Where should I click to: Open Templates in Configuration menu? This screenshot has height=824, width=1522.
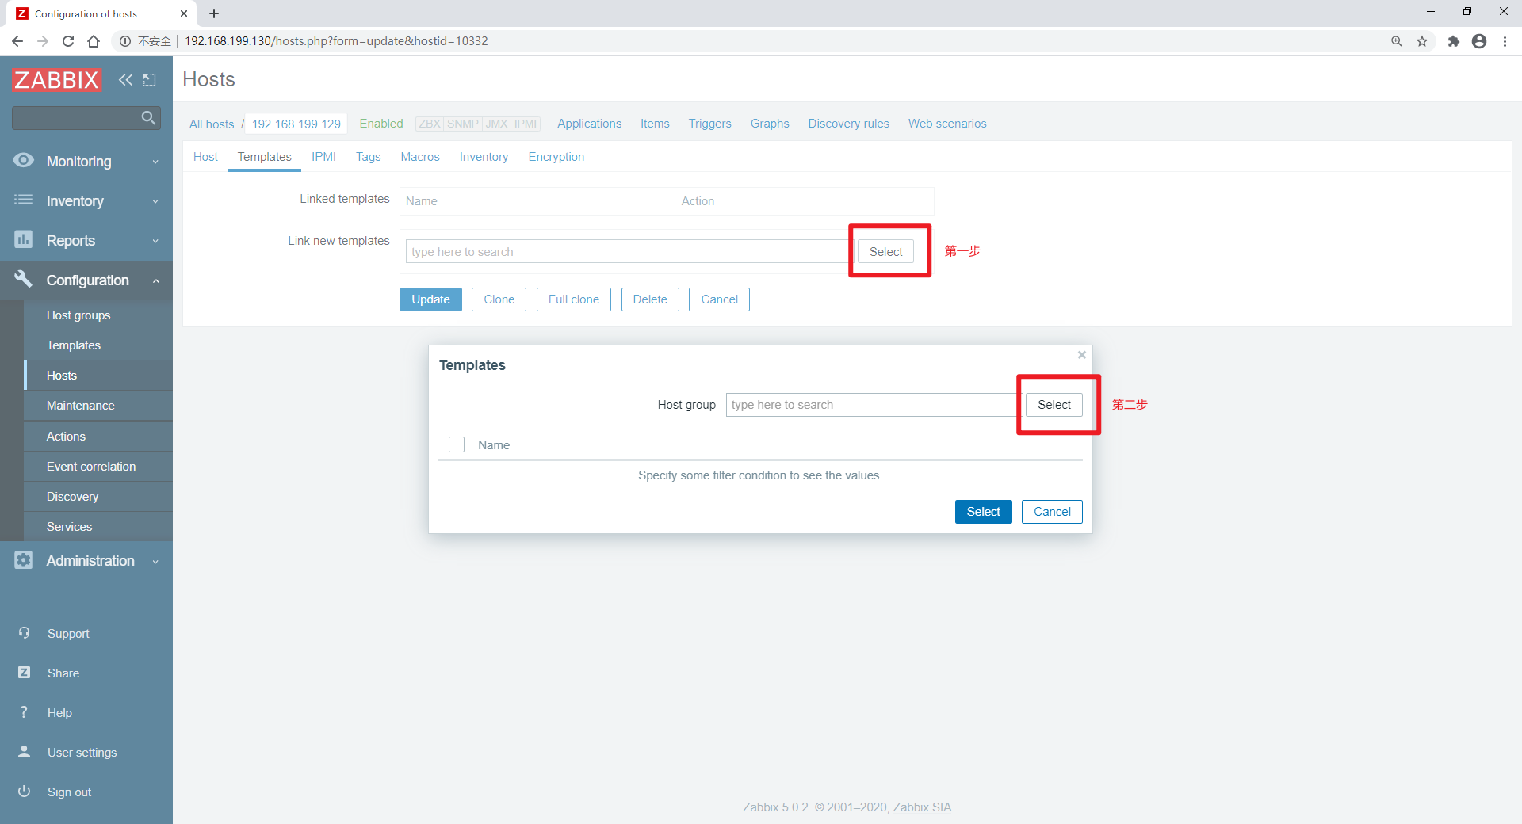pyautogui.click(x=98, y=345)
